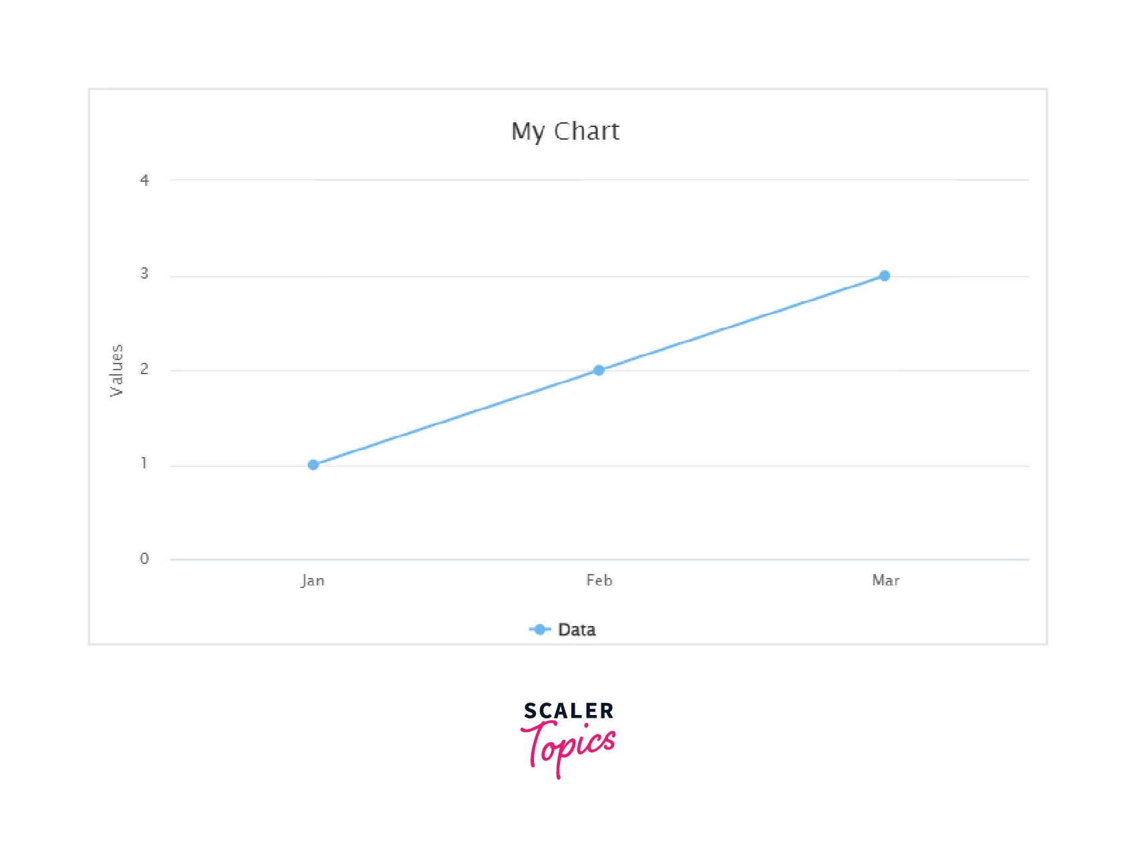Click the Feb data point marker
The height and width of the screenshot is (848, 1136).
[x=599, y=370]
